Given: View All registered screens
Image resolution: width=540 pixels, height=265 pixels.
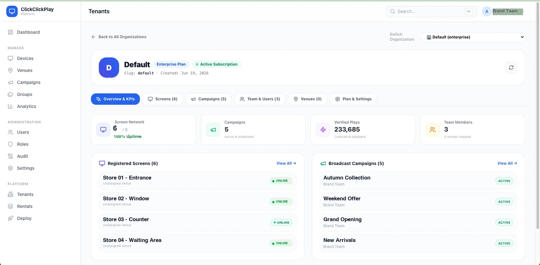Looking at the screenshot, I should [x=286, y=163].
